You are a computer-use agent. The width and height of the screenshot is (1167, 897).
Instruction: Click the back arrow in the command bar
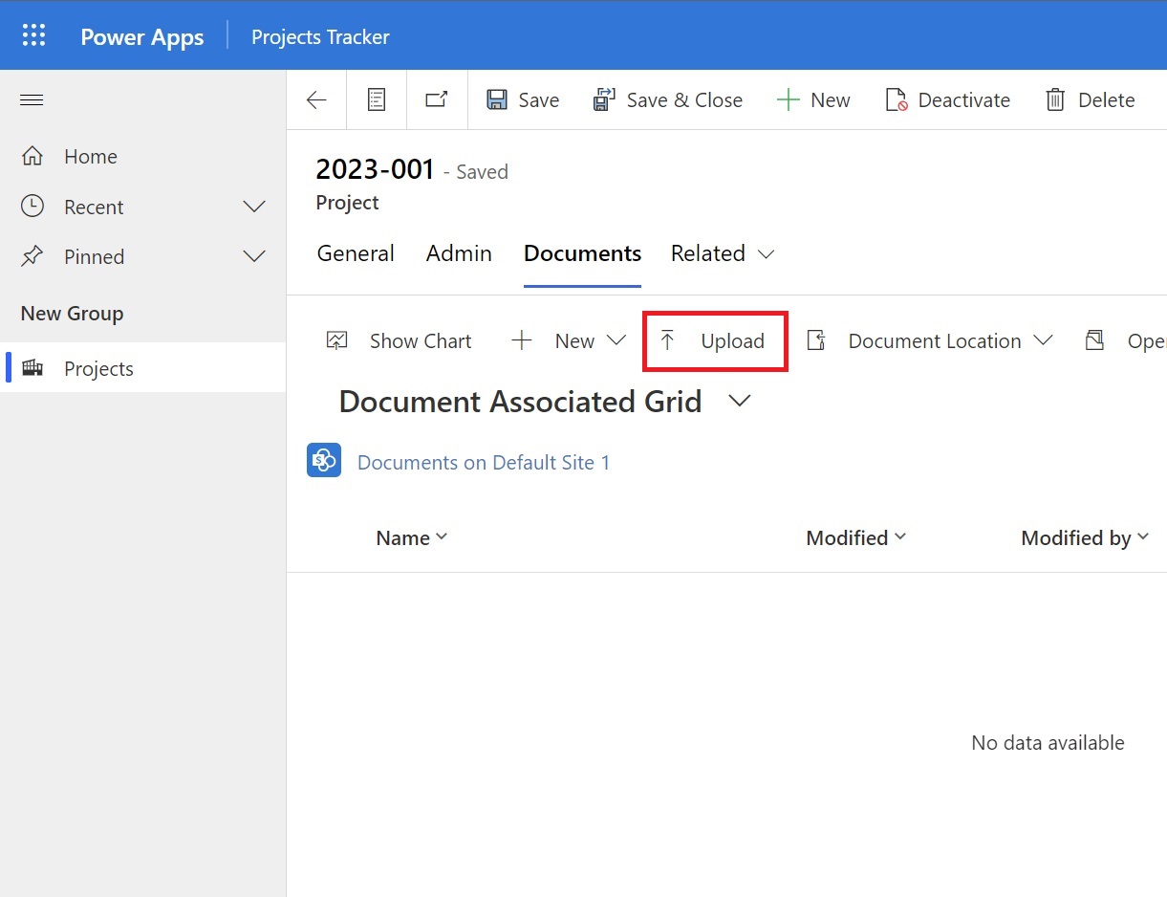pyautogui.click(x=315, y=99)
